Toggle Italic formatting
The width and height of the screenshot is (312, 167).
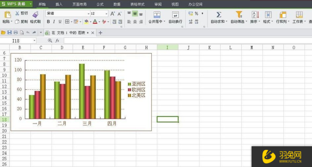coord(54,22)
